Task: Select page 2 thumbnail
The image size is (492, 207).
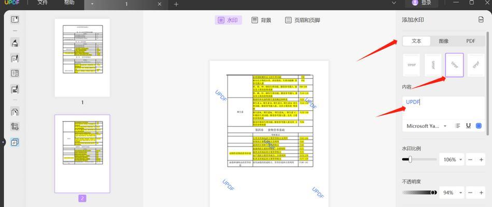Action: coord(82,154)
